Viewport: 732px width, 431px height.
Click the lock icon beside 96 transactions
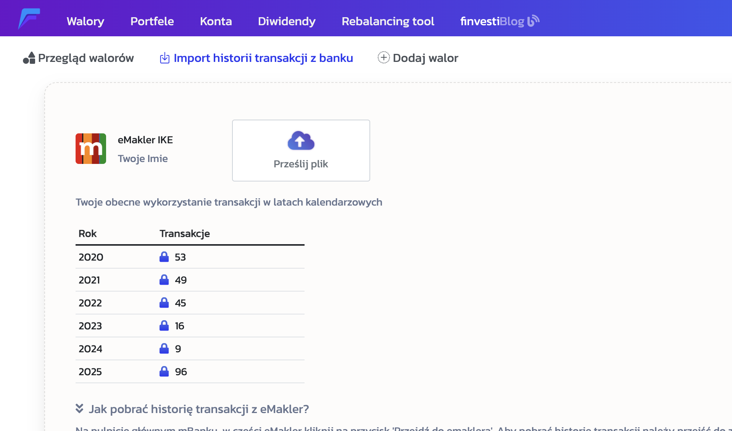[x=164, y=371]
